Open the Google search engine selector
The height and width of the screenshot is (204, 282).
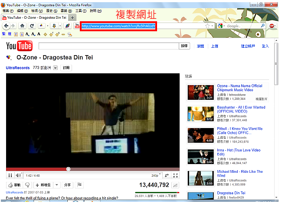[221, 26]
